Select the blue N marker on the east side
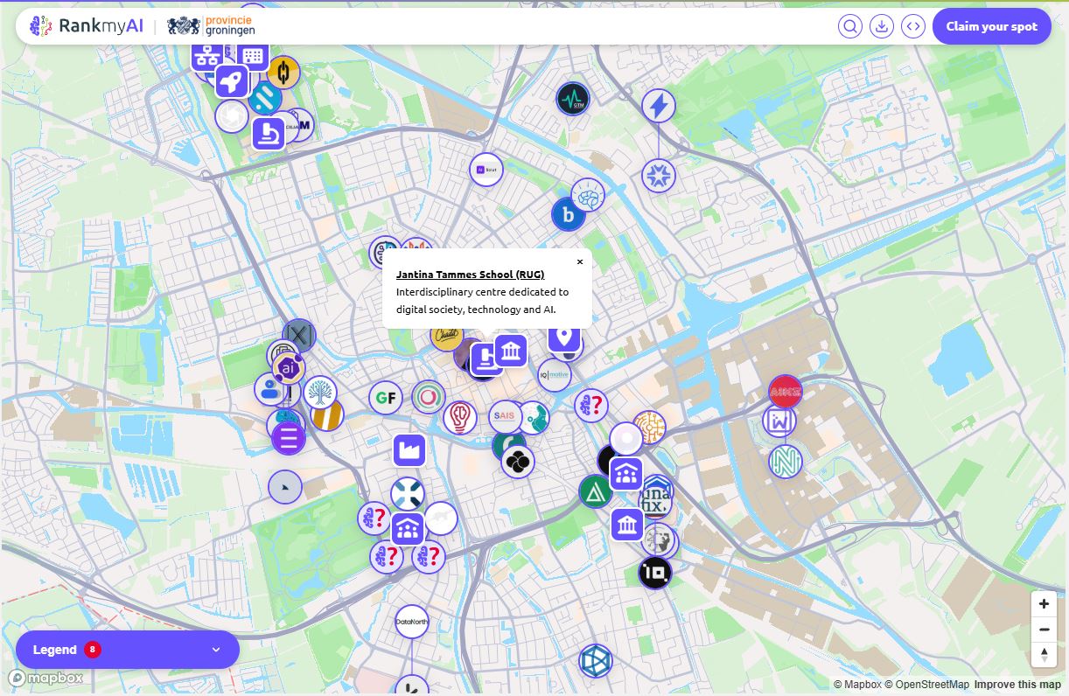1069x696 pixels. (786, 462)
